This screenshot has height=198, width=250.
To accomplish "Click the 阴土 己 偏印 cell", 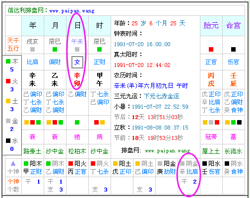I will [x=144, y=168].
